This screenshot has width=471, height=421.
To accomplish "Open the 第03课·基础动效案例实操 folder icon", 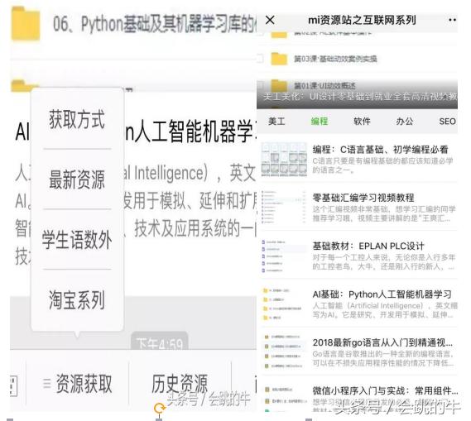I will pos(279,59).
